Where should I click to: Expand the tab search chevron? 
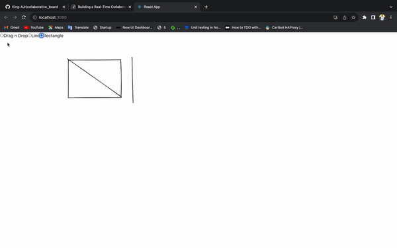pos(391,7)
